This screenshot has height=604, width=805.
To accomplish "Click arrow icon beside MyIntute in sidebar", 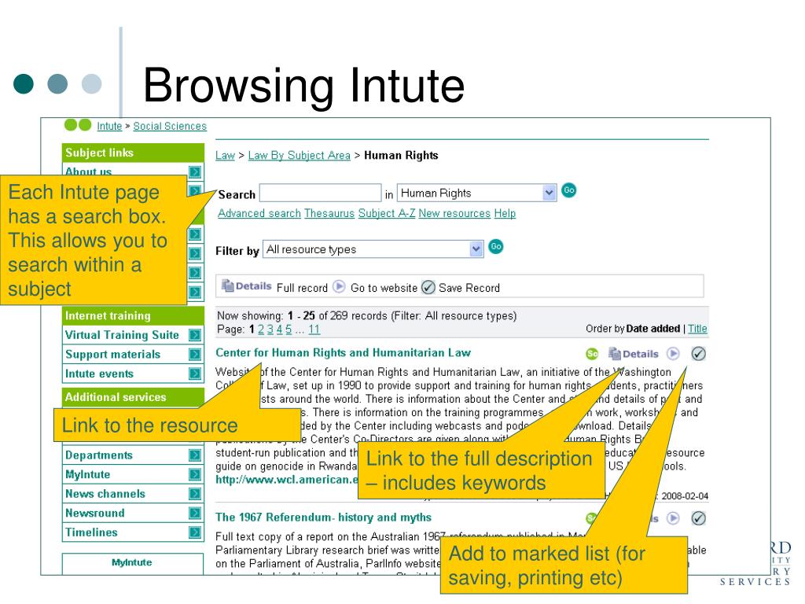I will (x=195, y=474).
